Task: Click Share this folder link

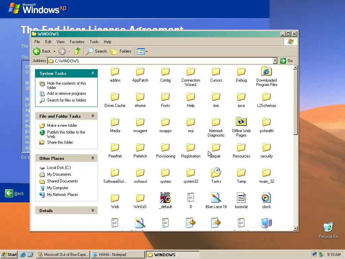Action: 60,142
